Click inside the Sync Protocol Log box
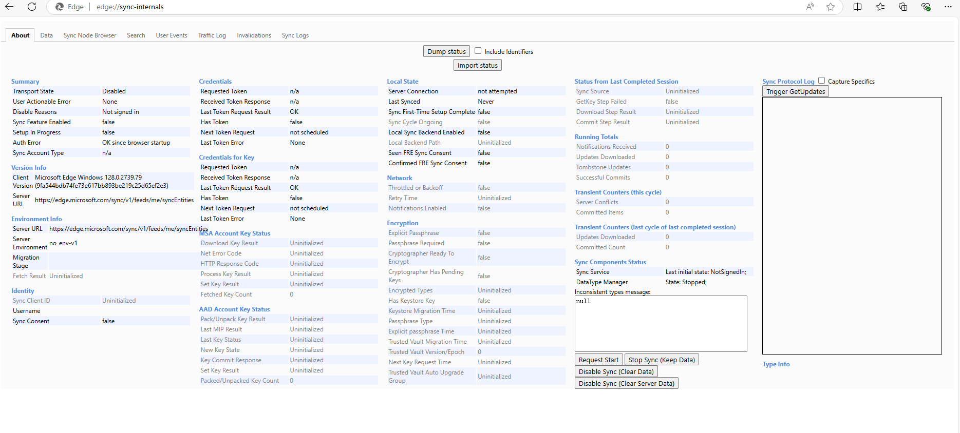The height and width of the screenshot is (433, 960). click(x=852, y=226)
